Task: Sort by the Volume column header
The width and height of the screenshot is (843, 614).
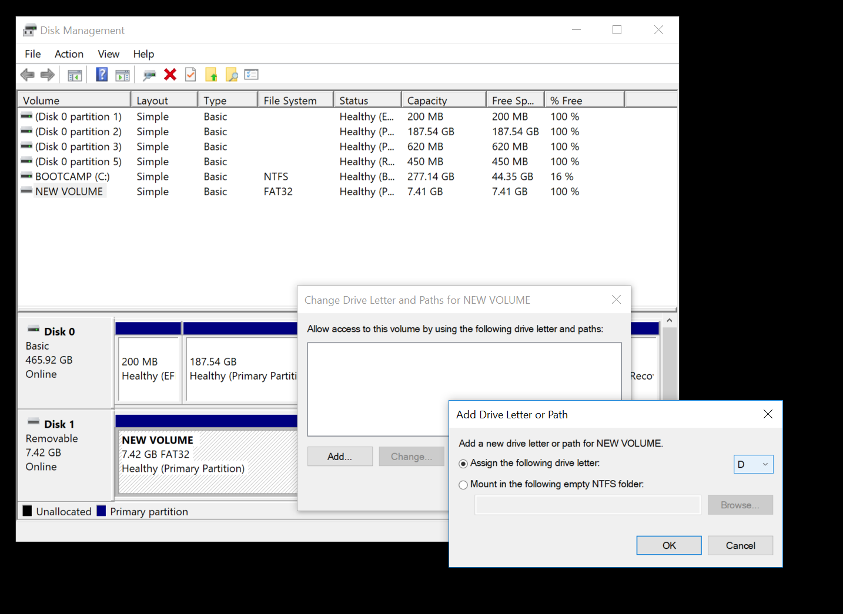Action: pyautogui.click(x=74, y=100)
